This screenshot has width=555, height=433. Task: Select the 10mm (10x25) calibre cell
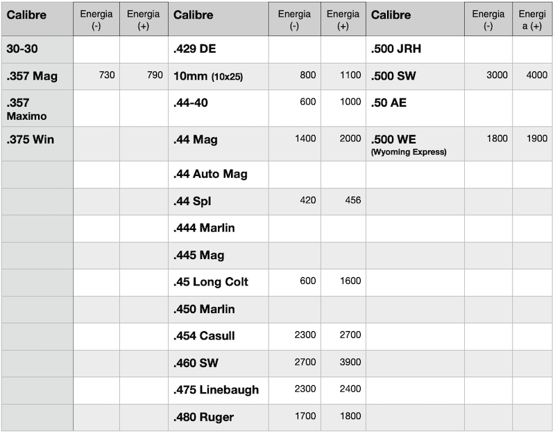208,76
